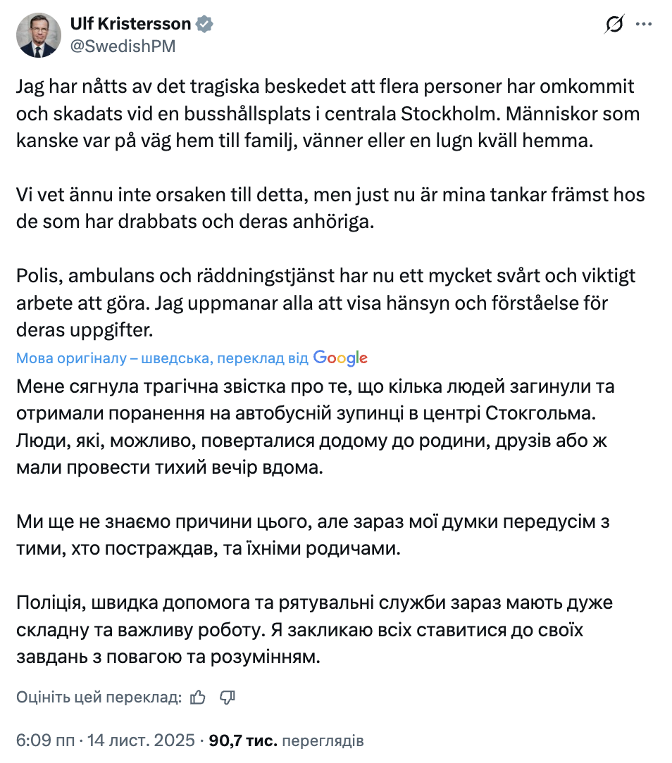Select the slashed-circle Grok icon top right
This screenshot has height=763, width=672.
[x=613, y=23]
